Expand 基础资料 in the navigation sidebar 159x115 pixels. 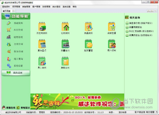18,23
